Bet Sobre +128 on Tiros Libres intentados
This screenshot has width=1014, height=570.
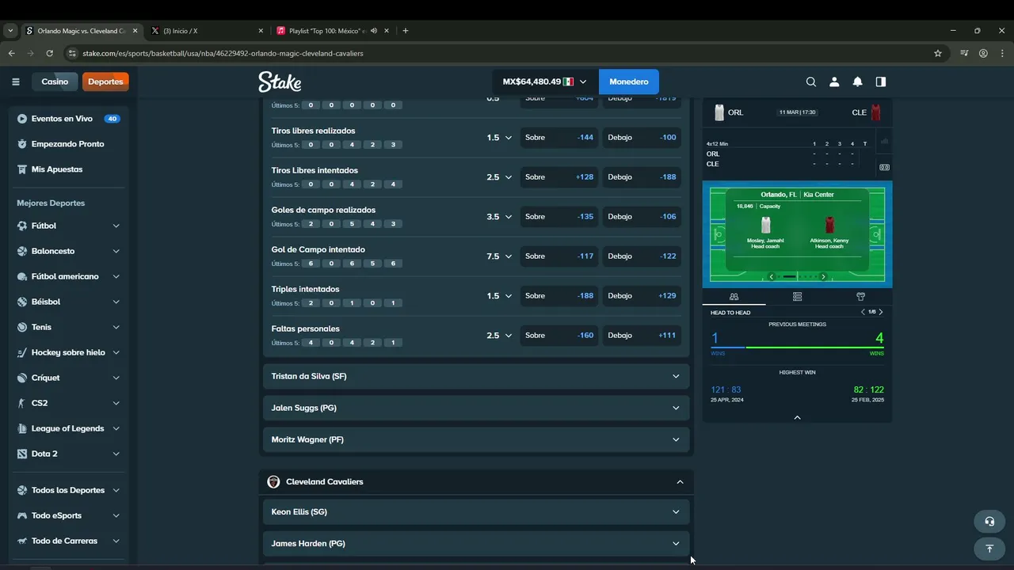tap(559, 177)
